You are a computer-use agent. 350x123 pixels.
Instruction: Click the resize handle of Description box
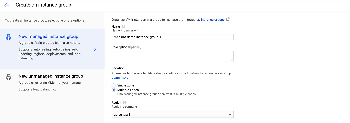click(232, 60)
